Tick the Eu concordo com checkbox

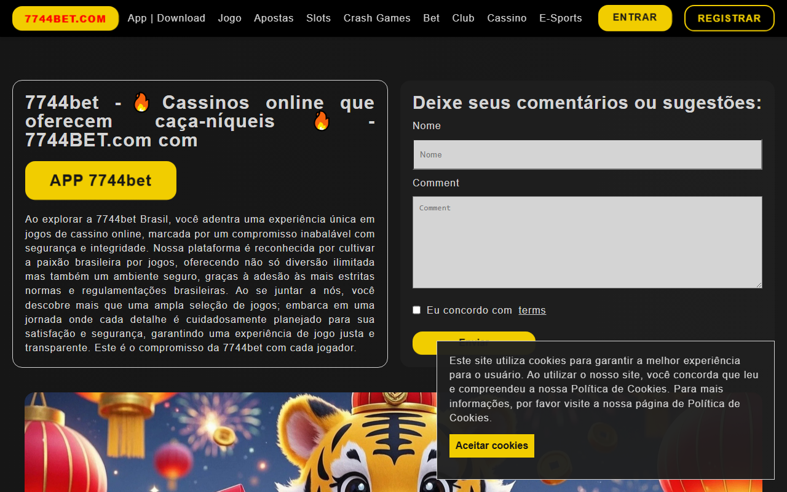coord(416,310)
